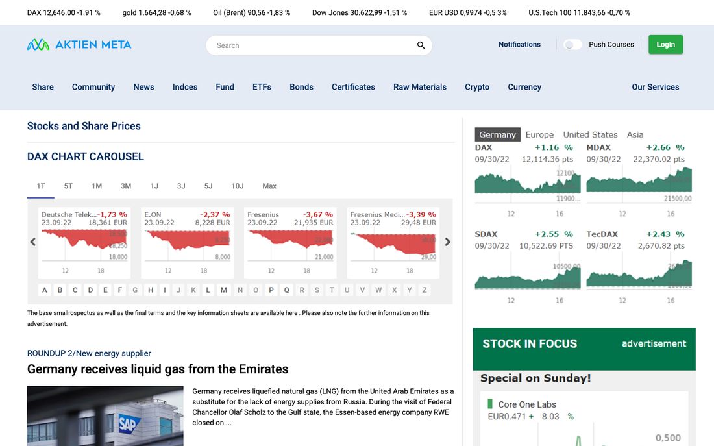
Task: Click the Login button
Action: (665, 45)
